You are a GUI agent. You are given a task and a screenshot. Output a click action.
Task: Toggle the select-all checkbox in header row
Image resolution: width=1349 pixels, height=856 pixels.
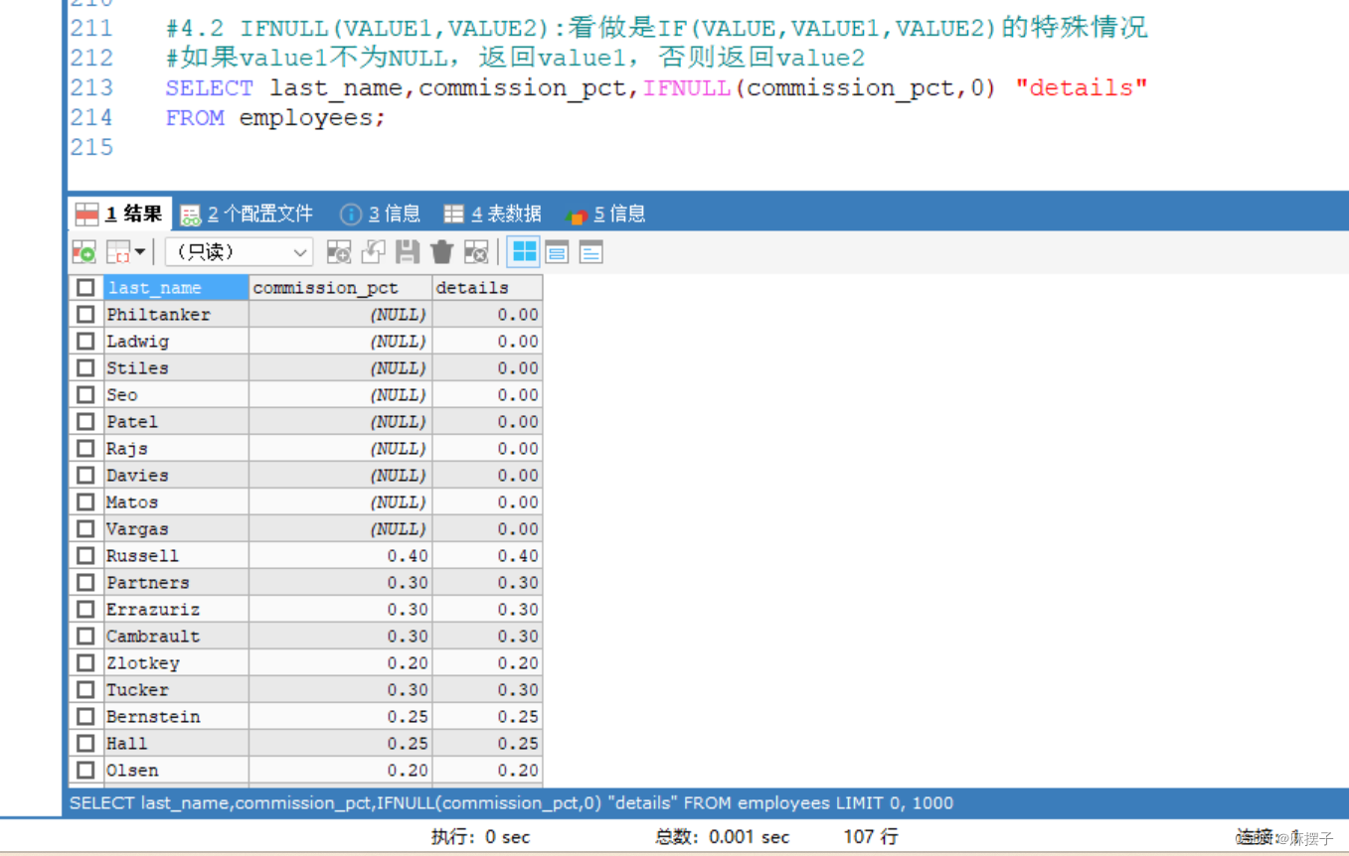[85, 288]
